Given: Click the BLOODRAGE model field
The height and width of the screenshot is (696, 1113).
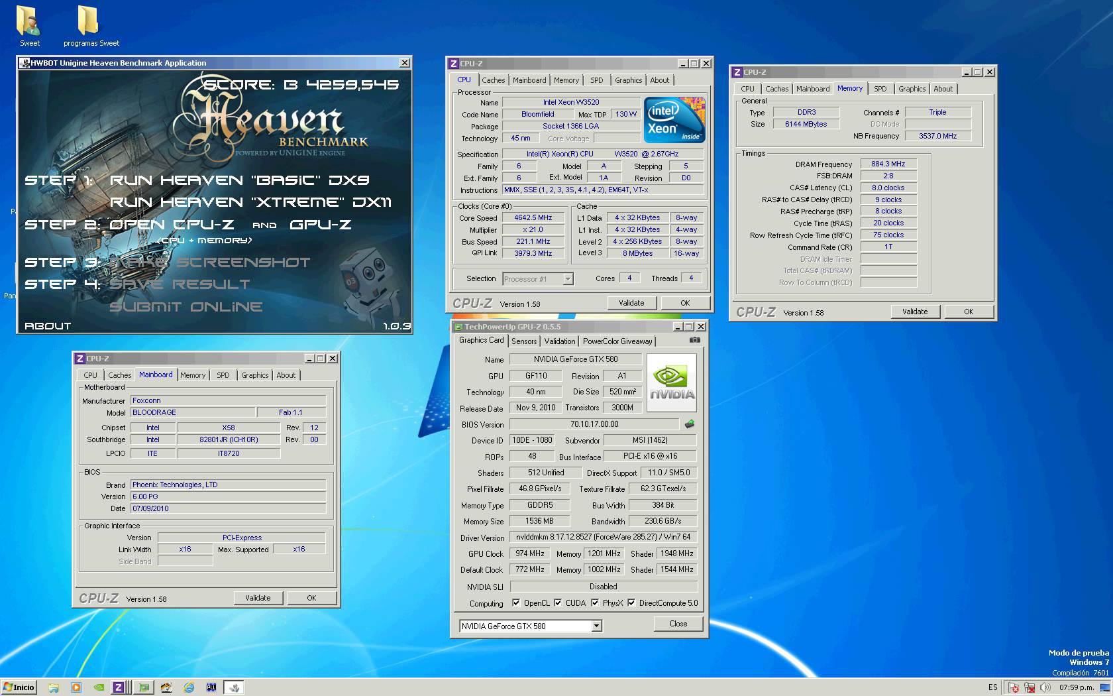Looking at the screenshot, I should pyautogui.click(x=192, y=412).
